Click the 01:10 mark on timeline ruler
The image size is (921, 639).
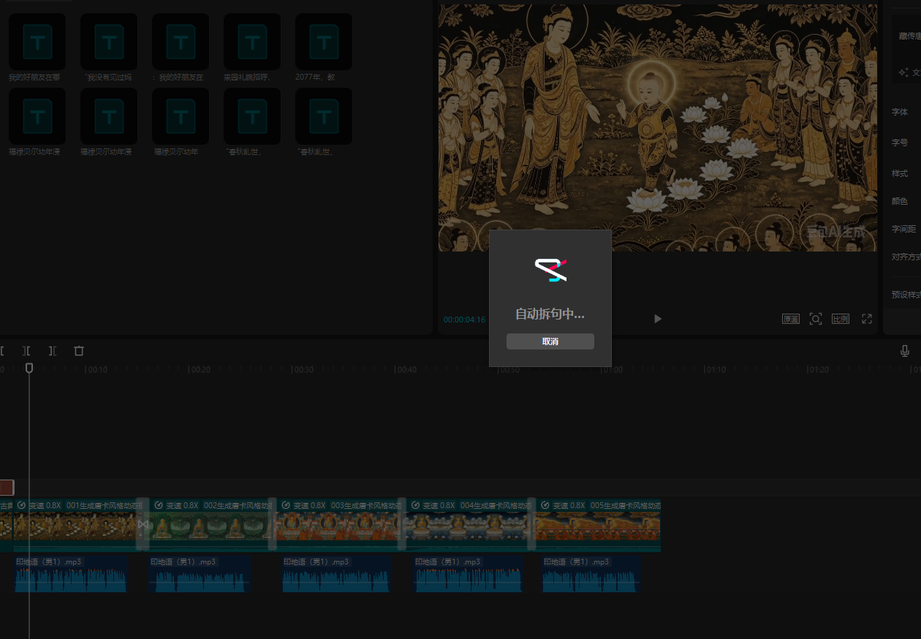coord(715,370)
